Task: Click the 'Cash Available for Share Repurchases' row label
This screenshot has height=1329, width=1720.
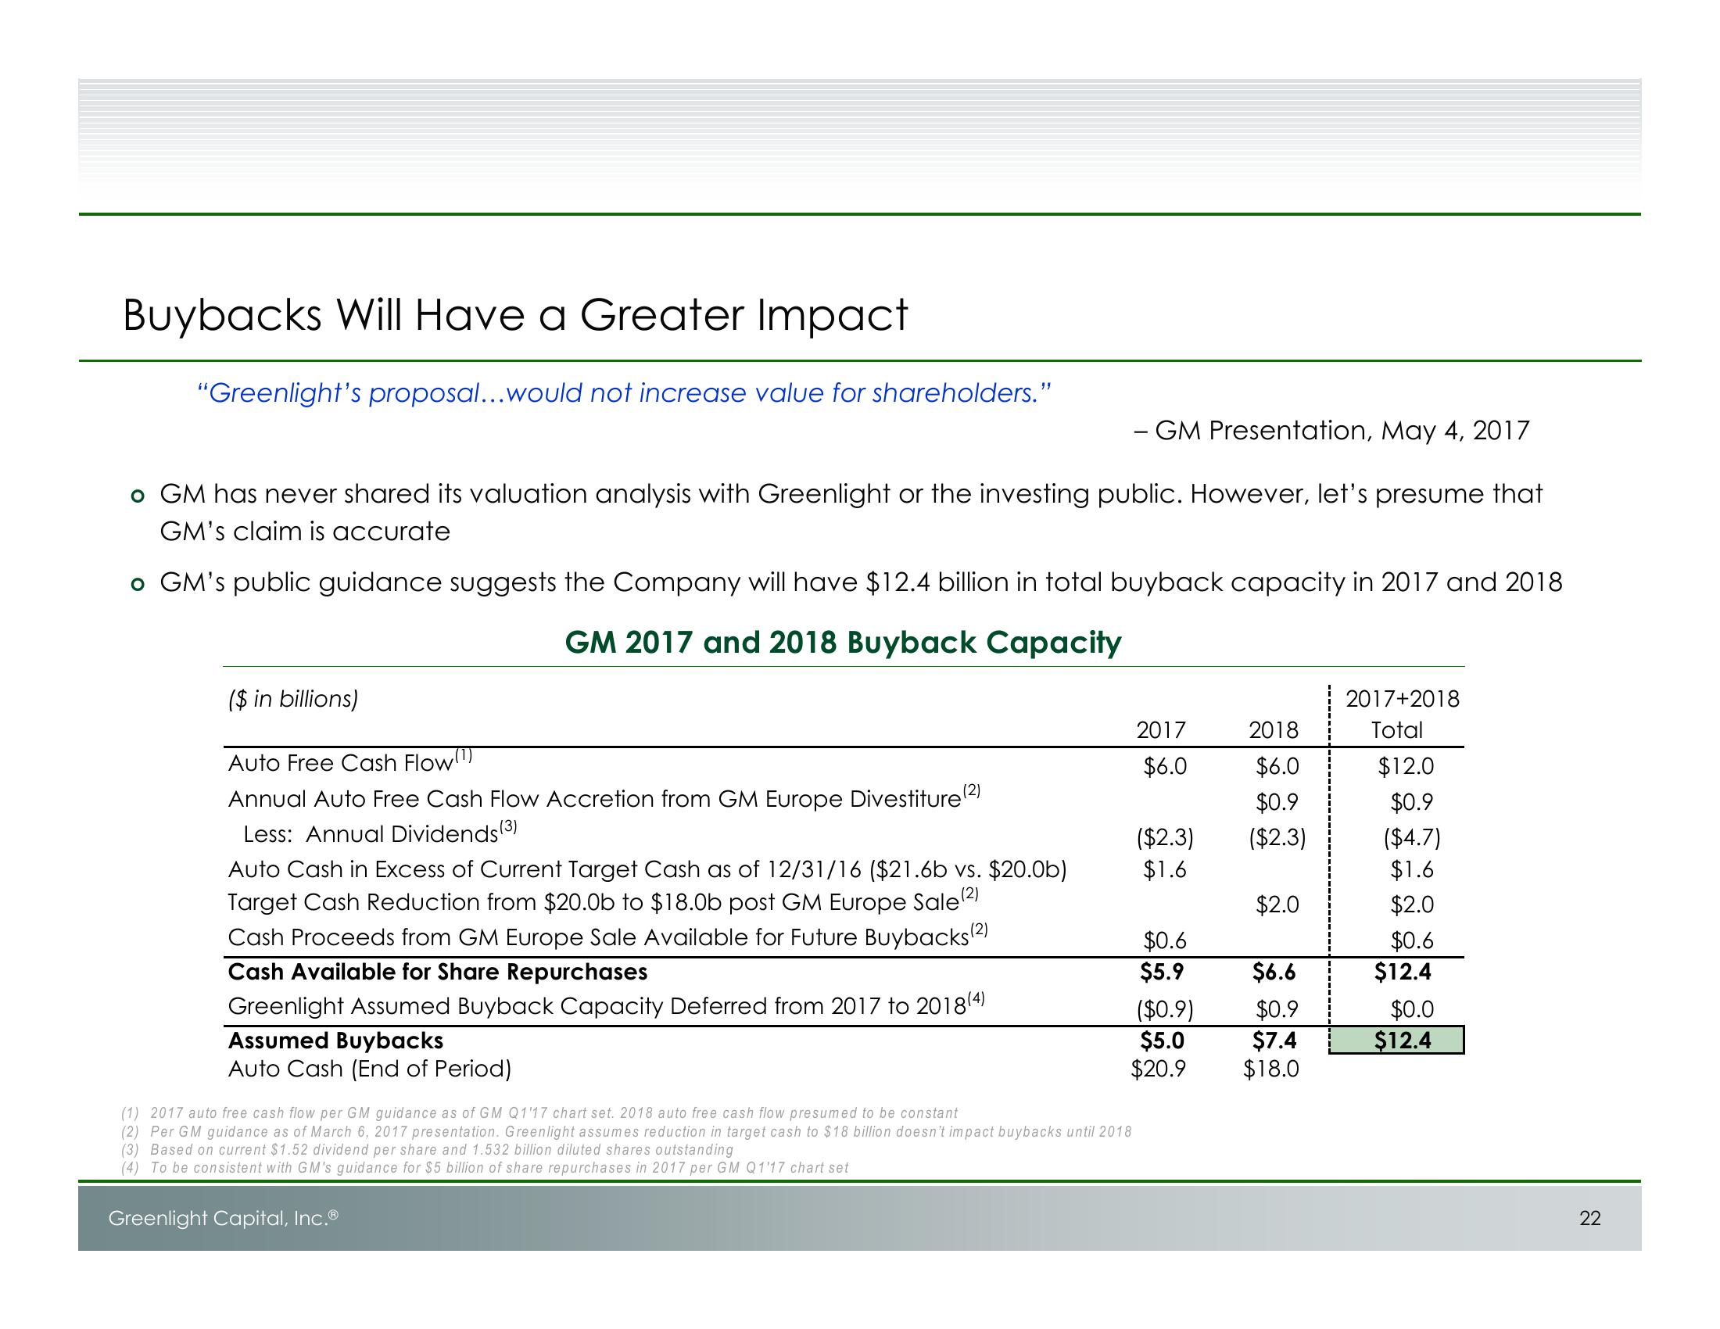Action: (x=438, y=972)
